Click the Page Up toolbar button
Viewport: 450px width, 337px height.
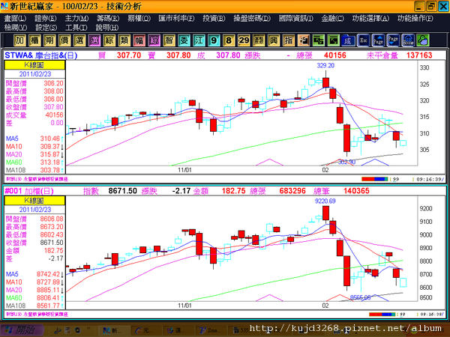[x=378, y=40]
